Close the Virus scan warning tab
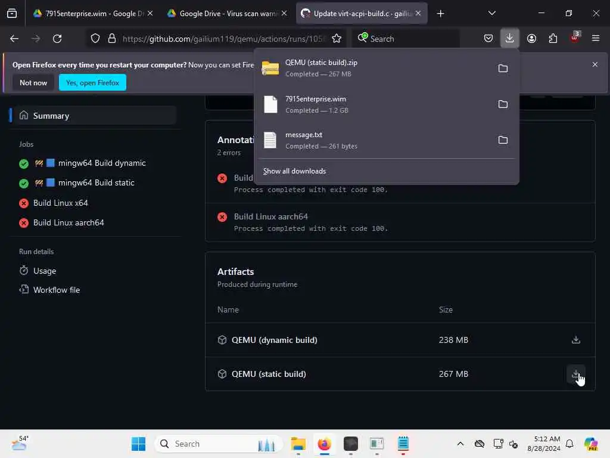 click(x=284, y=13)
